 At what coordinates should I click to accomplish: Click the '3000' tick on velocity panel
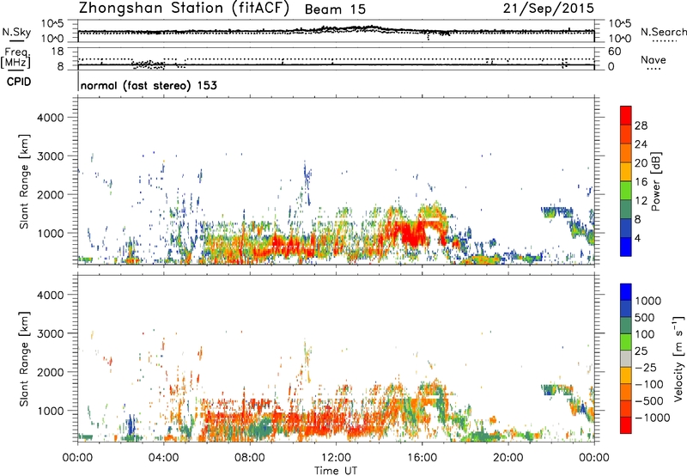[x=51, y=333]
